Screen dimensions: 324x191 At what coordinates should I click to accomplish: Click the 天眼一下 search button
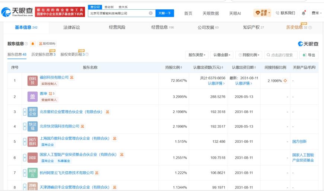point(165,13)
